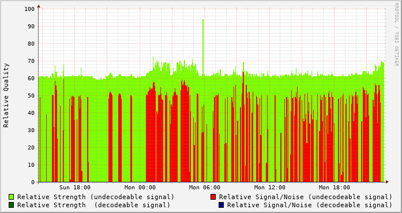Click the blue decodeable Signal/Noise swatch

pos(221,205)
